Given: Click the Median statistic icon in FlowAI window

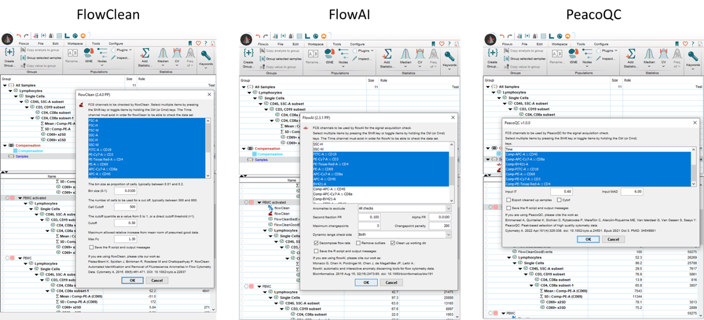Looking at the screenshot, I should [x=405, y=55].
